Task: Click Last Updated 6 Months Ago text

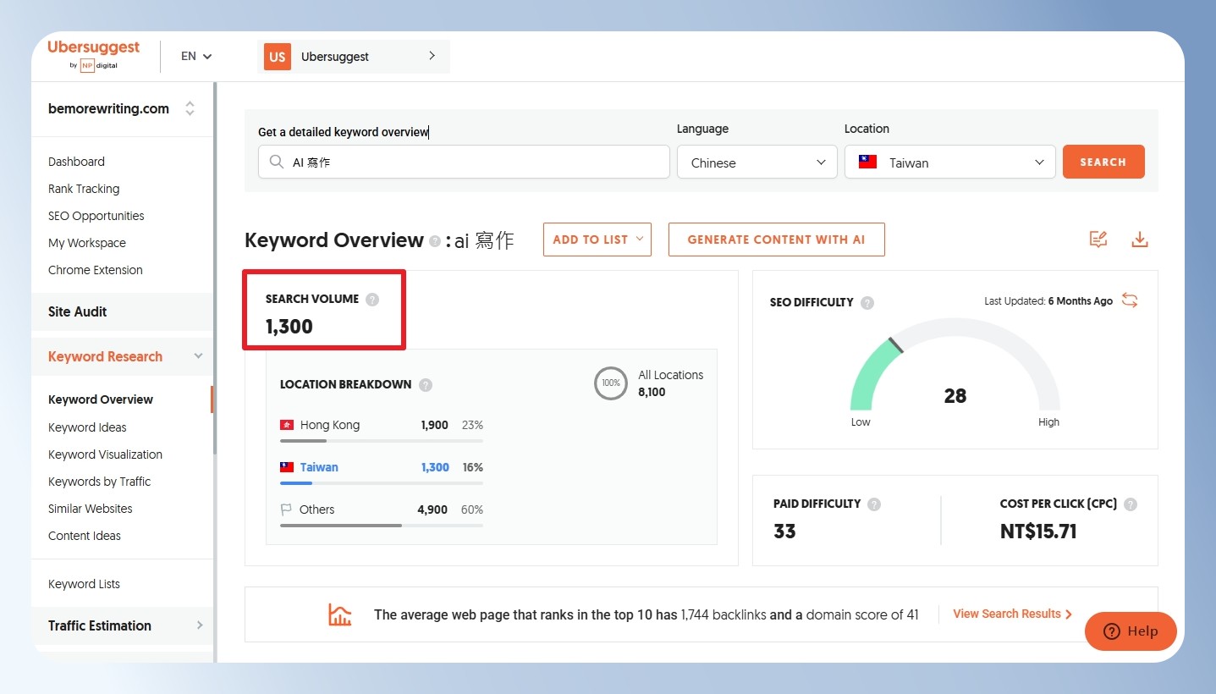Action: pyautogui.click(x=1048, y=300)
